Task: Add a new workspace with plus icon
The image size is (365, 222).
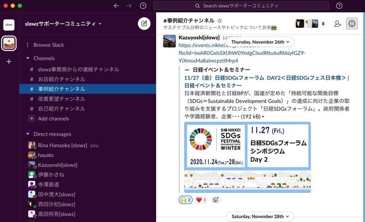Action: click(x=9, y=62)
